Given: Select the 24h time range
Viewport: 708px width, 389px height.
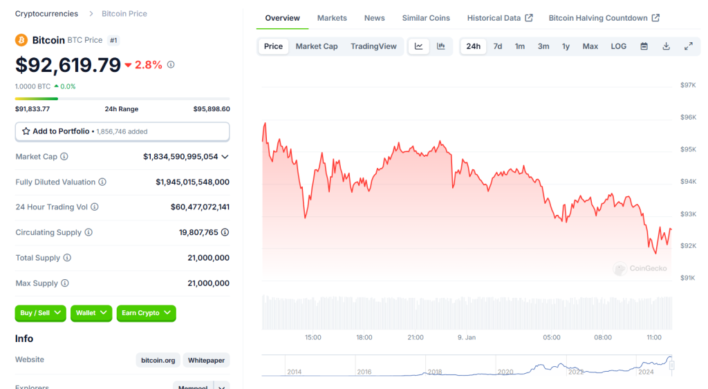Looking at the screenshot, I should (x=473, y=46).
